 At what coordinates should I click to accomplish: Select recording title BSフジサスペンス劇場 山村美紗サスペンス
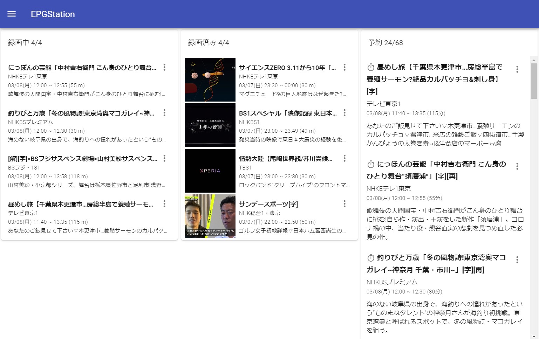click(83, 159)
